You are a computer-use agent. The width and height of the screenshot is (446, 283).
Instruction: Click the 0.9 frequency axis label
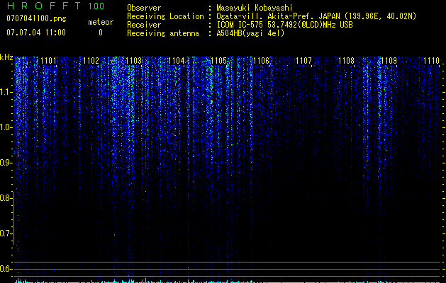pyautogui.click(x=5, y=163)
